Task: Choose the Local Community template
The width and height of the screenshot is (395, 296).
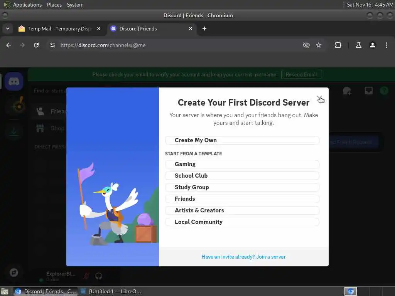Action: (x=242, y=222)
